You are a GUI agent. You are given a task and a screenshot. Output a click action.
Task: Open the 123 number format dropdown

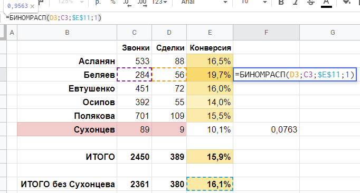pyautogui.click(x=159, y=2)
